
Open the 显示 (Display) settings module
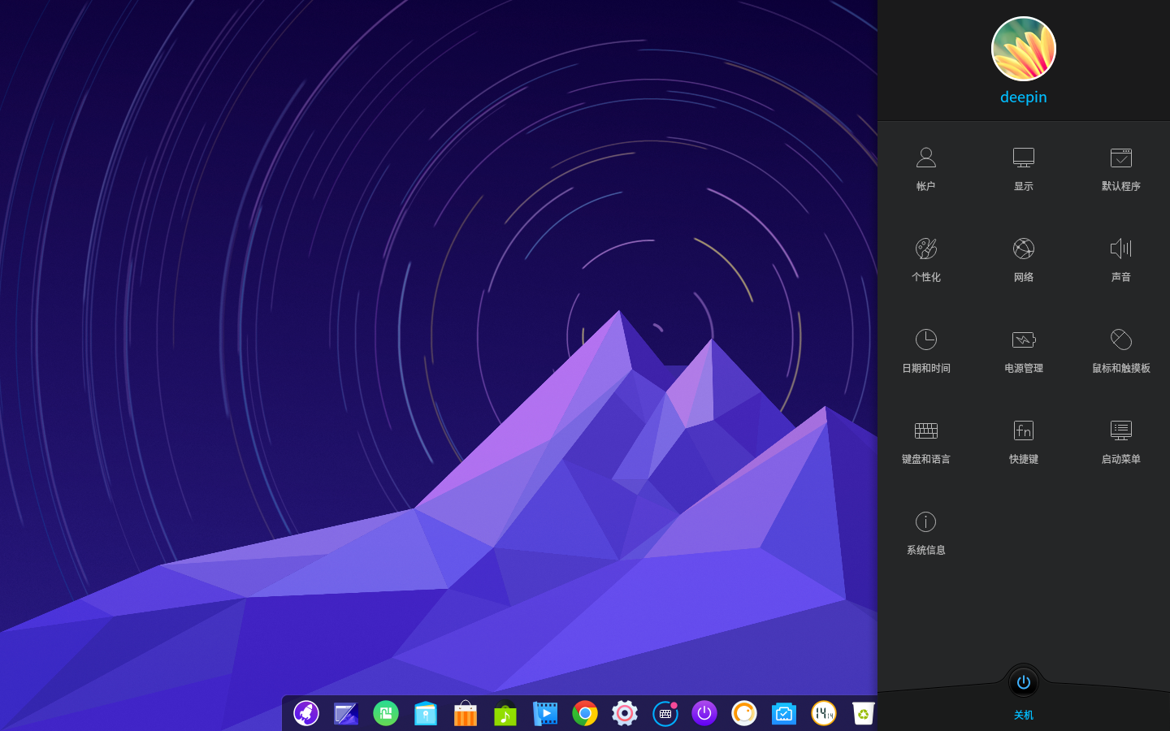pyautogui.click(x=1023, y=168)
